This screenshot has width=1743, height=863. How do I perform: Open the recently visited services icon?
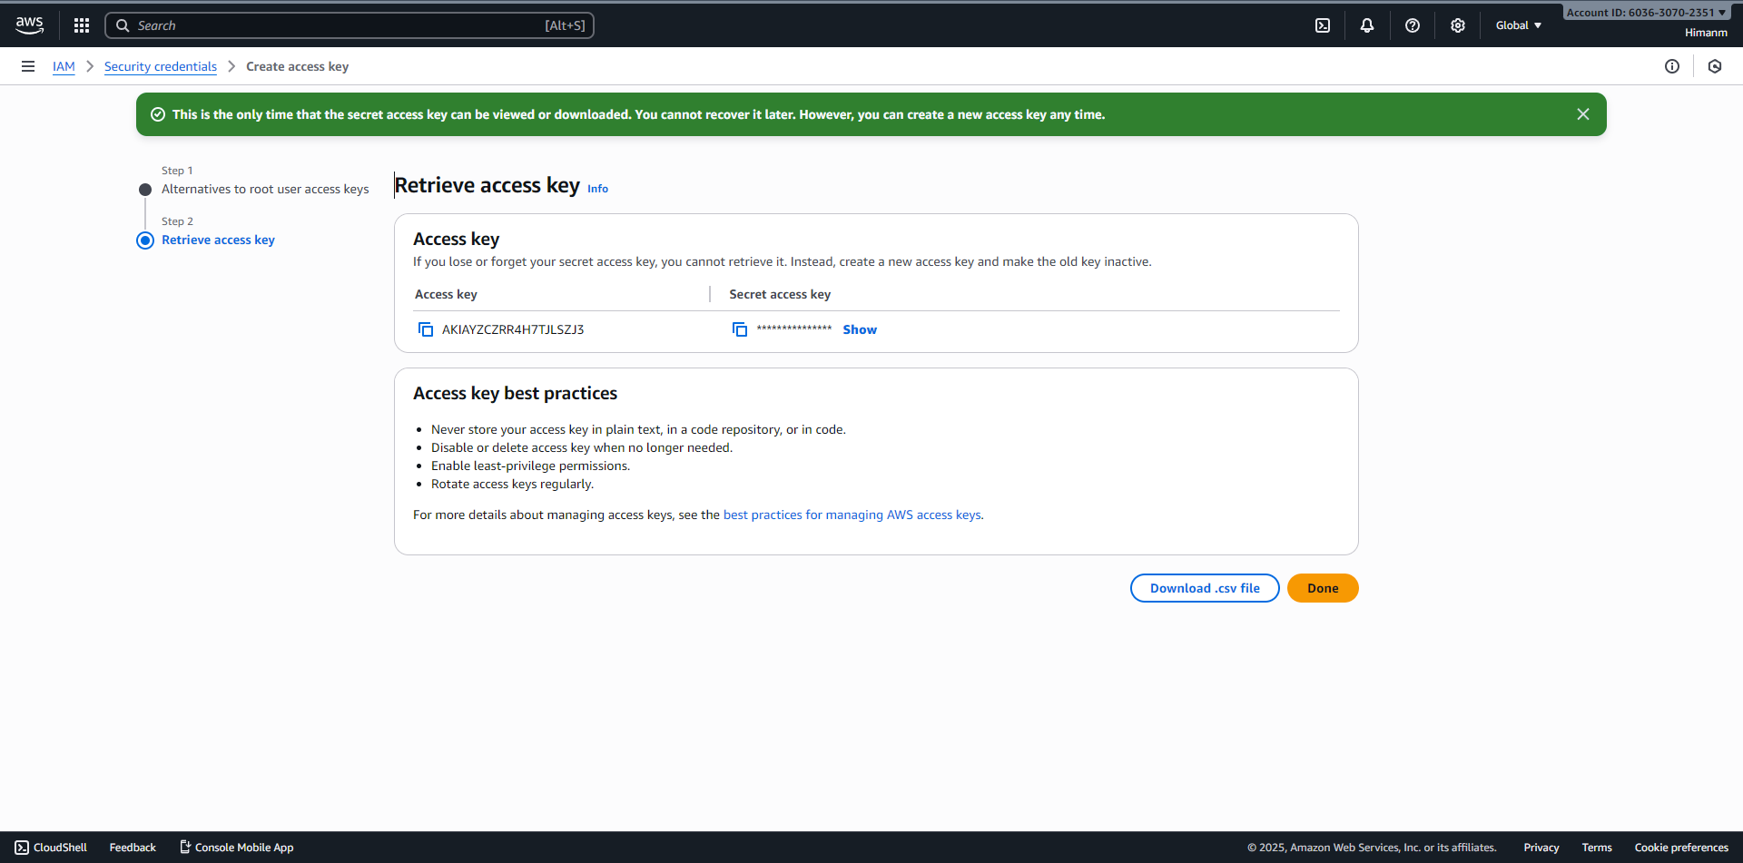(x=1715, y=65)
